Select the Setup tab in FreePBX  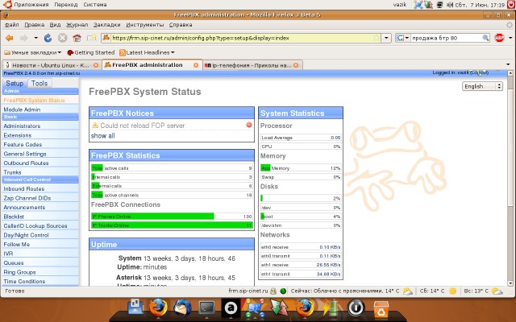(x=15, y=84)
